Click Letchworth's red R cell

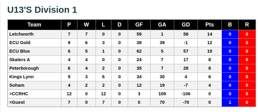point(247,34)
